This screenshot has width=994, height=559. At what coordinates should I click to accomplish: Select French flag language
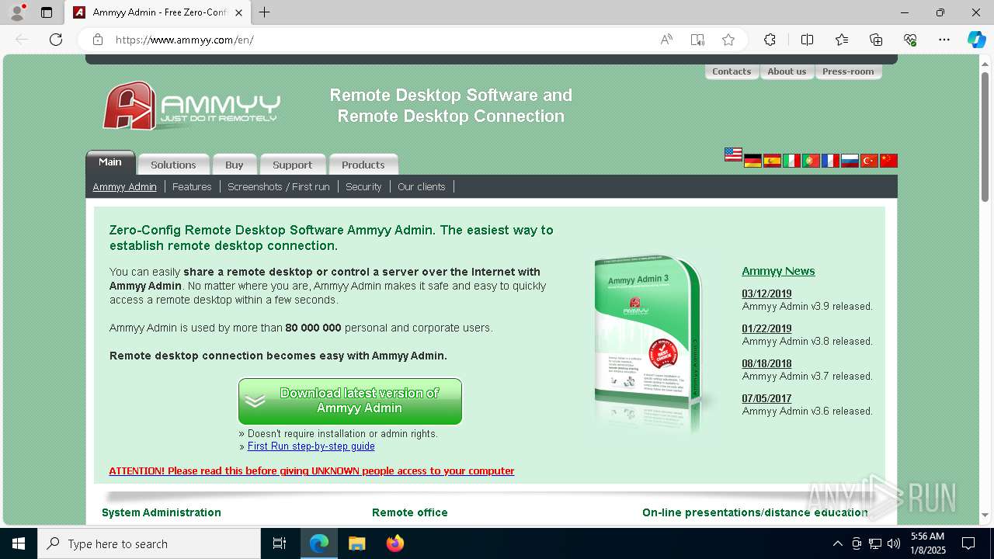pyautogui.click(x=830, y=161)
